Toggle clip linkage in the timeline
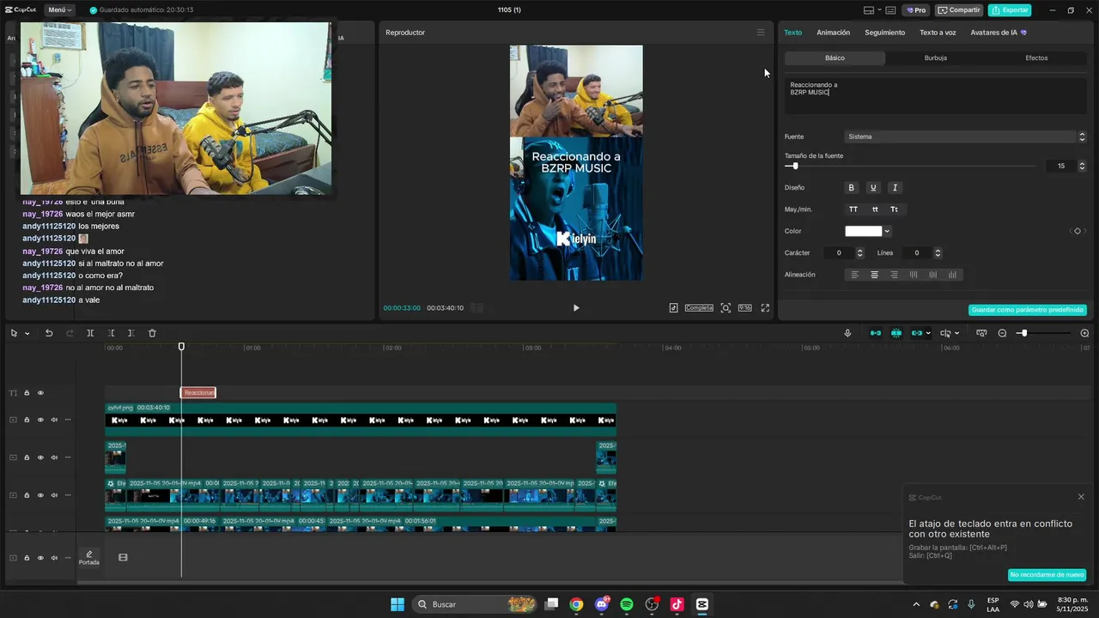The image size is (1099, 618). 916,333
